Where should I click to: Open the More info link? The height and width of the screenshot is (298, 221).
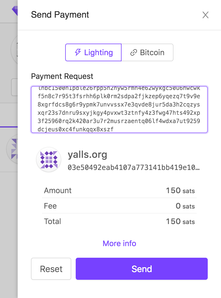[119, 243]
